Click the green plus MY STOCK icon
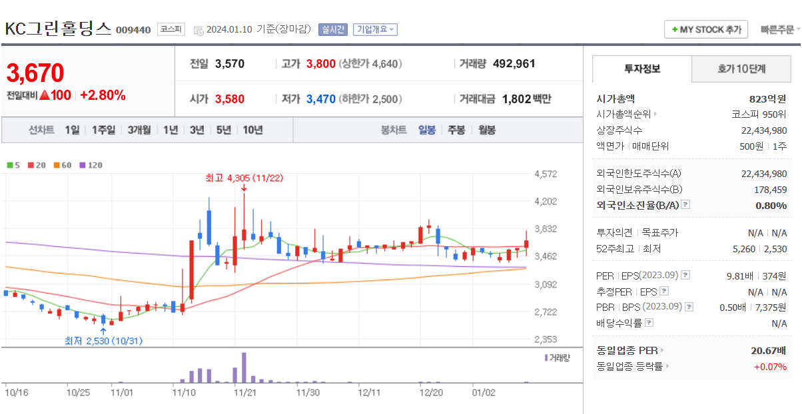This screenshot has height=414, width=802. tap(675, 30)
